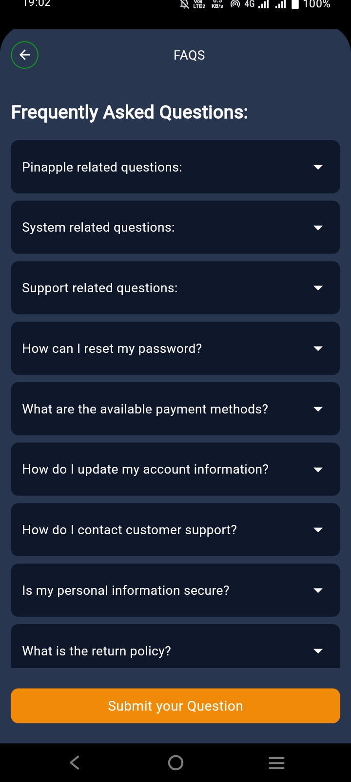Open the reset password dropdown arrow
The image size is (351, 782).
coord(318,348)
